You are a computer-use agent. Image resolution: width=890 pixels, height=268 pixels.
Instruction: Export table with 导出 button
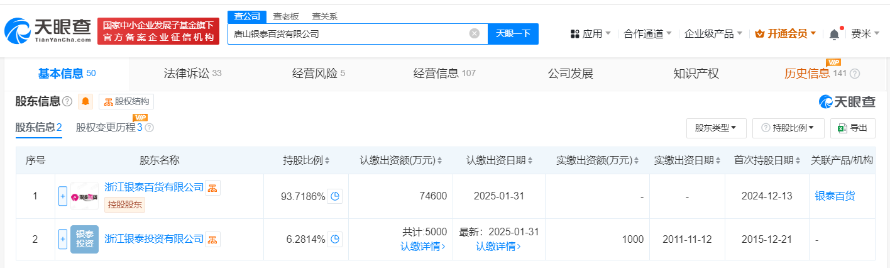tap(852, 128)
